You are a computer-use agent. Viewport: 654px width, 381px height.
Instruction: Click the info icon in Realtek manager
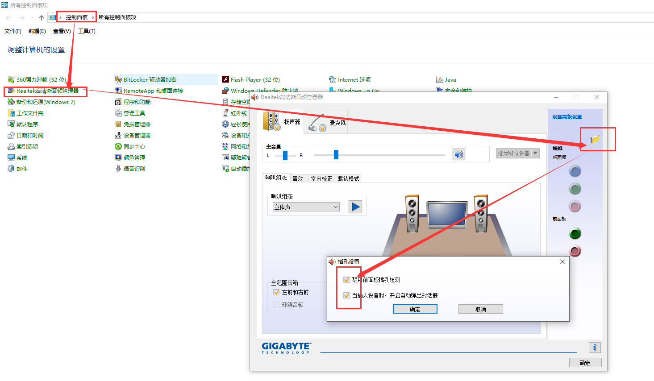595,348
